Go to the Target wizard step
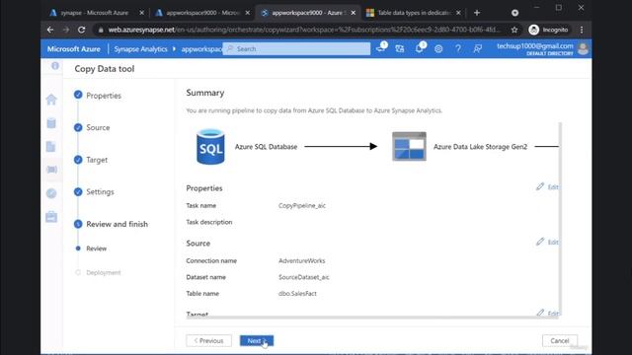This screenshot has width=632, height=355. point(91,160)
